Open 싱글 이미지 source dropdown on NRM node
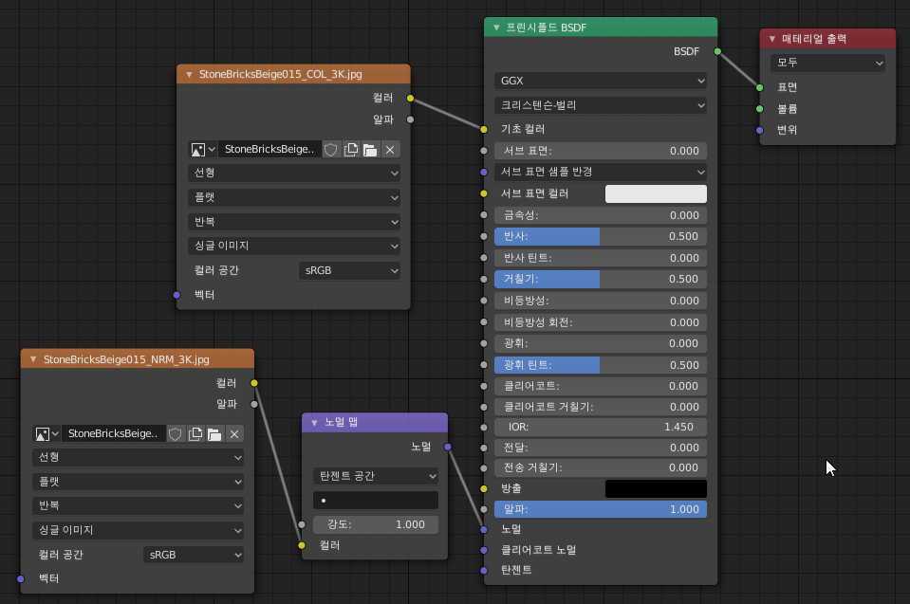Screen dimensions: 910x604 pyautogui.click(x=139, y=530)
